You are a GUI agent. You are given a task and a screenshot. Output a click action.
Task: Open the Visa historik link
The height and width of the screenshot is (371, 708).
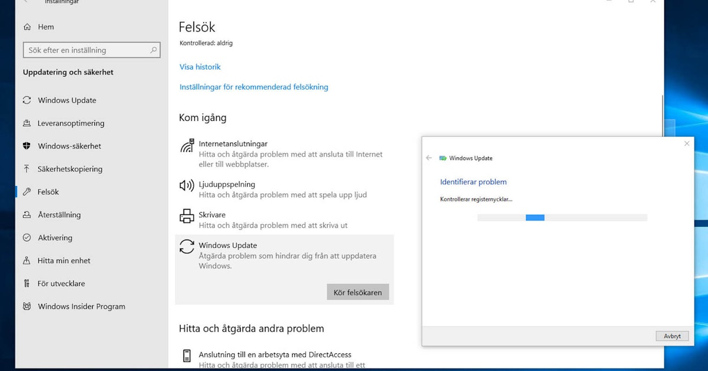(199, 67)
